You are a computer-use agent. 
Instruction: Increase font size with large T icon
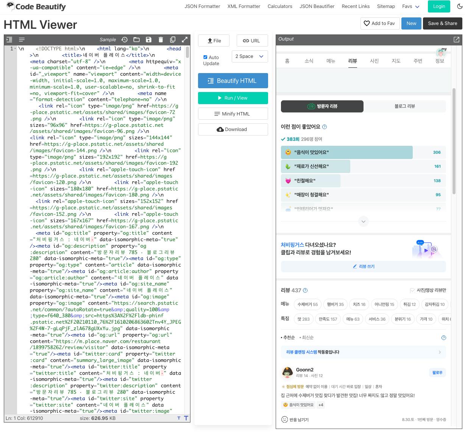point(186,418)
